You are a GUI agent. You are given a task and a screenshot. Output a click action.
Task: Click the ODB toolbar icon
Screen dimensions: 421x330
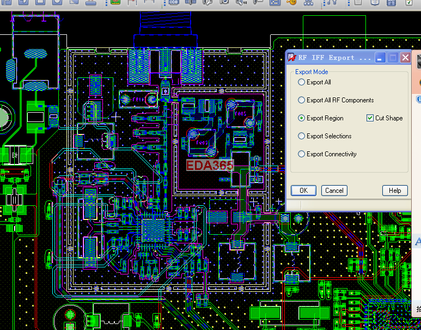tap(174, 2)
